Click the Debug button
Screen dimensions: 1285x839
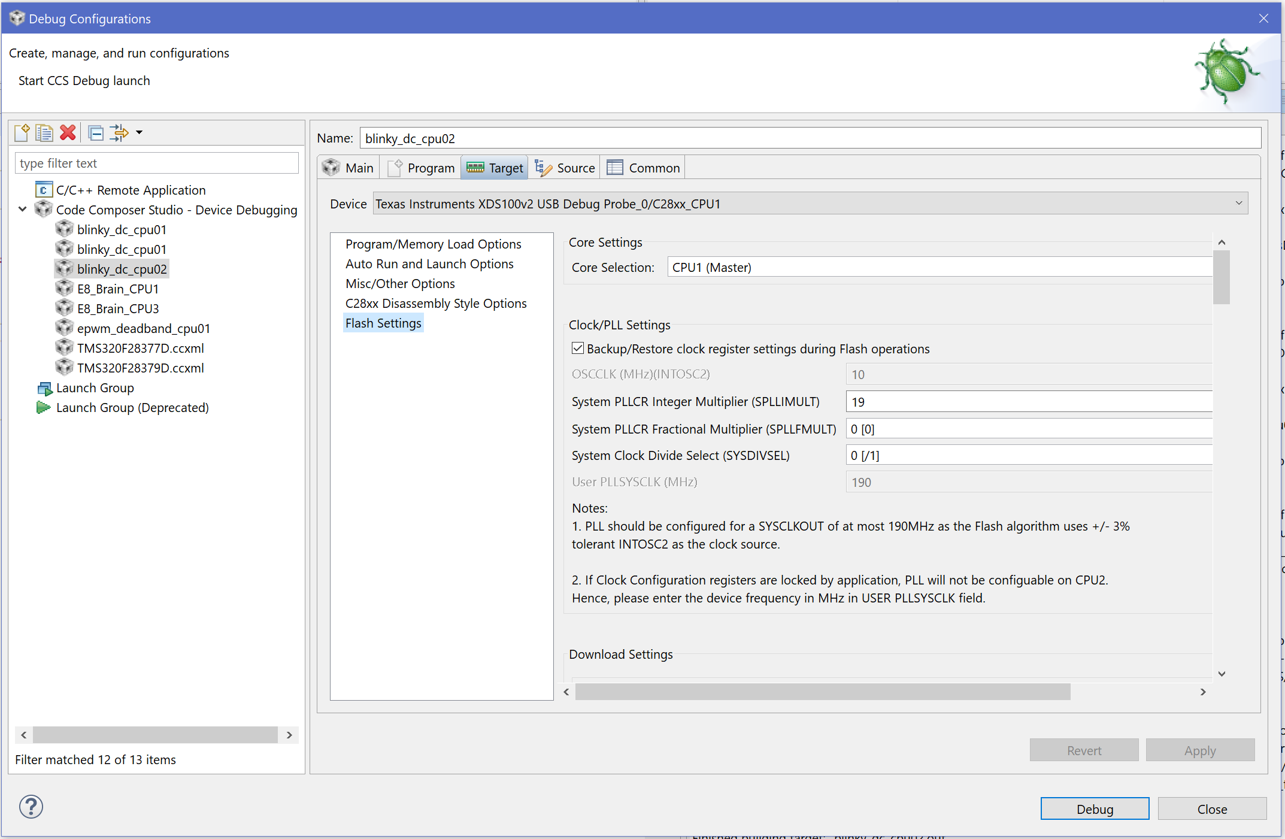coord(1094,809)
